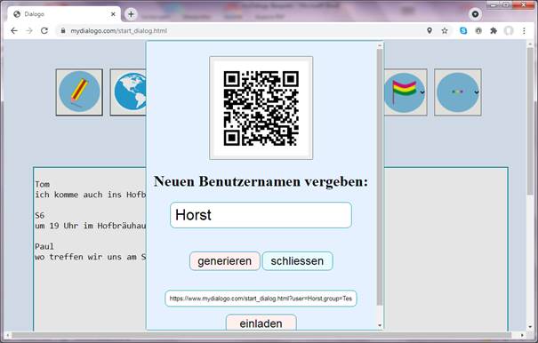Click the username field containing Horst
Screen dimensions: 538x343
pyautogui.click(x=261, y=215)
